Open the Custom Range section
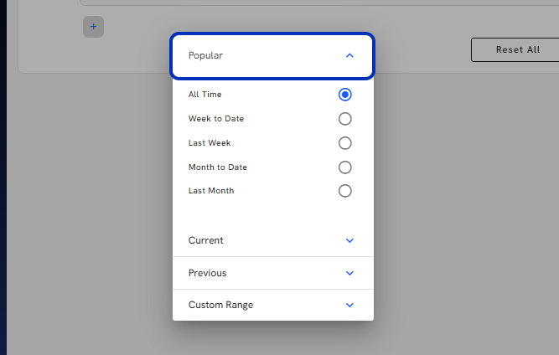The width and height of the screenshot is (559, 355). (x=273, y=305)
